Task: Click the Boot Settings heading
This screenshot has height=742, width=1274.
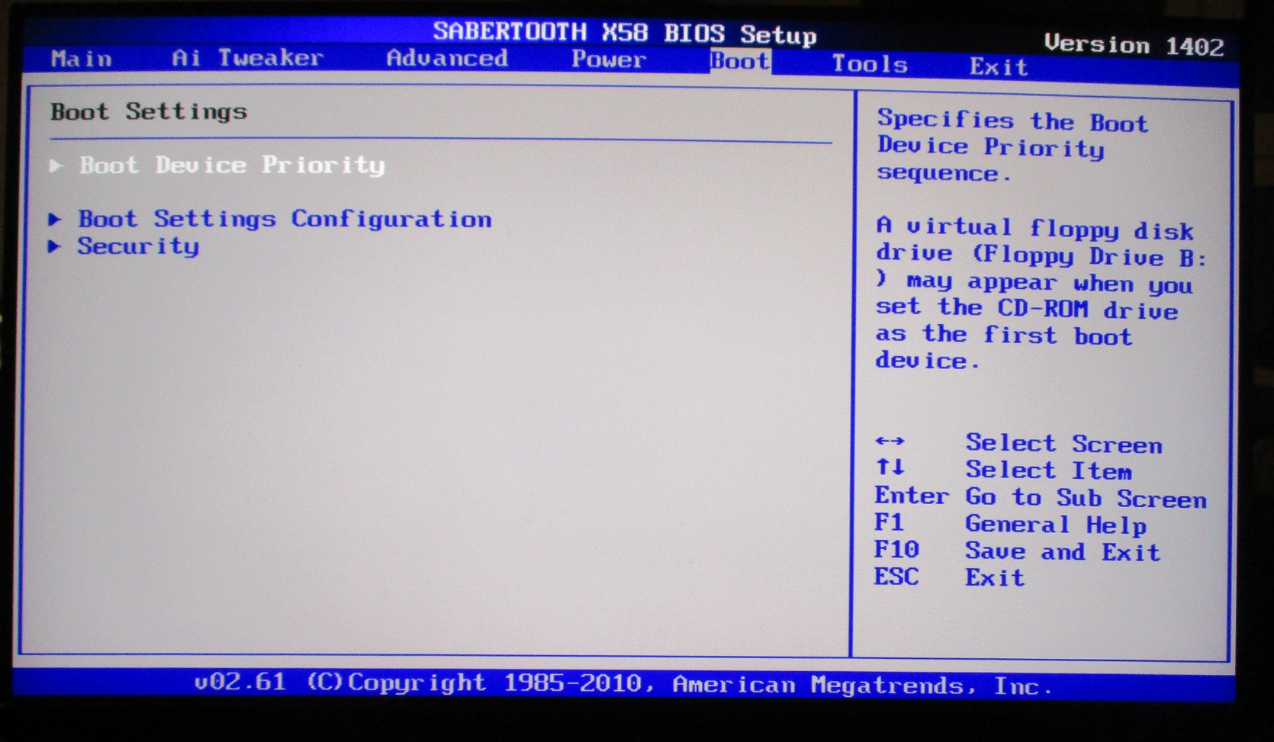Action: [x=149, y=112]
